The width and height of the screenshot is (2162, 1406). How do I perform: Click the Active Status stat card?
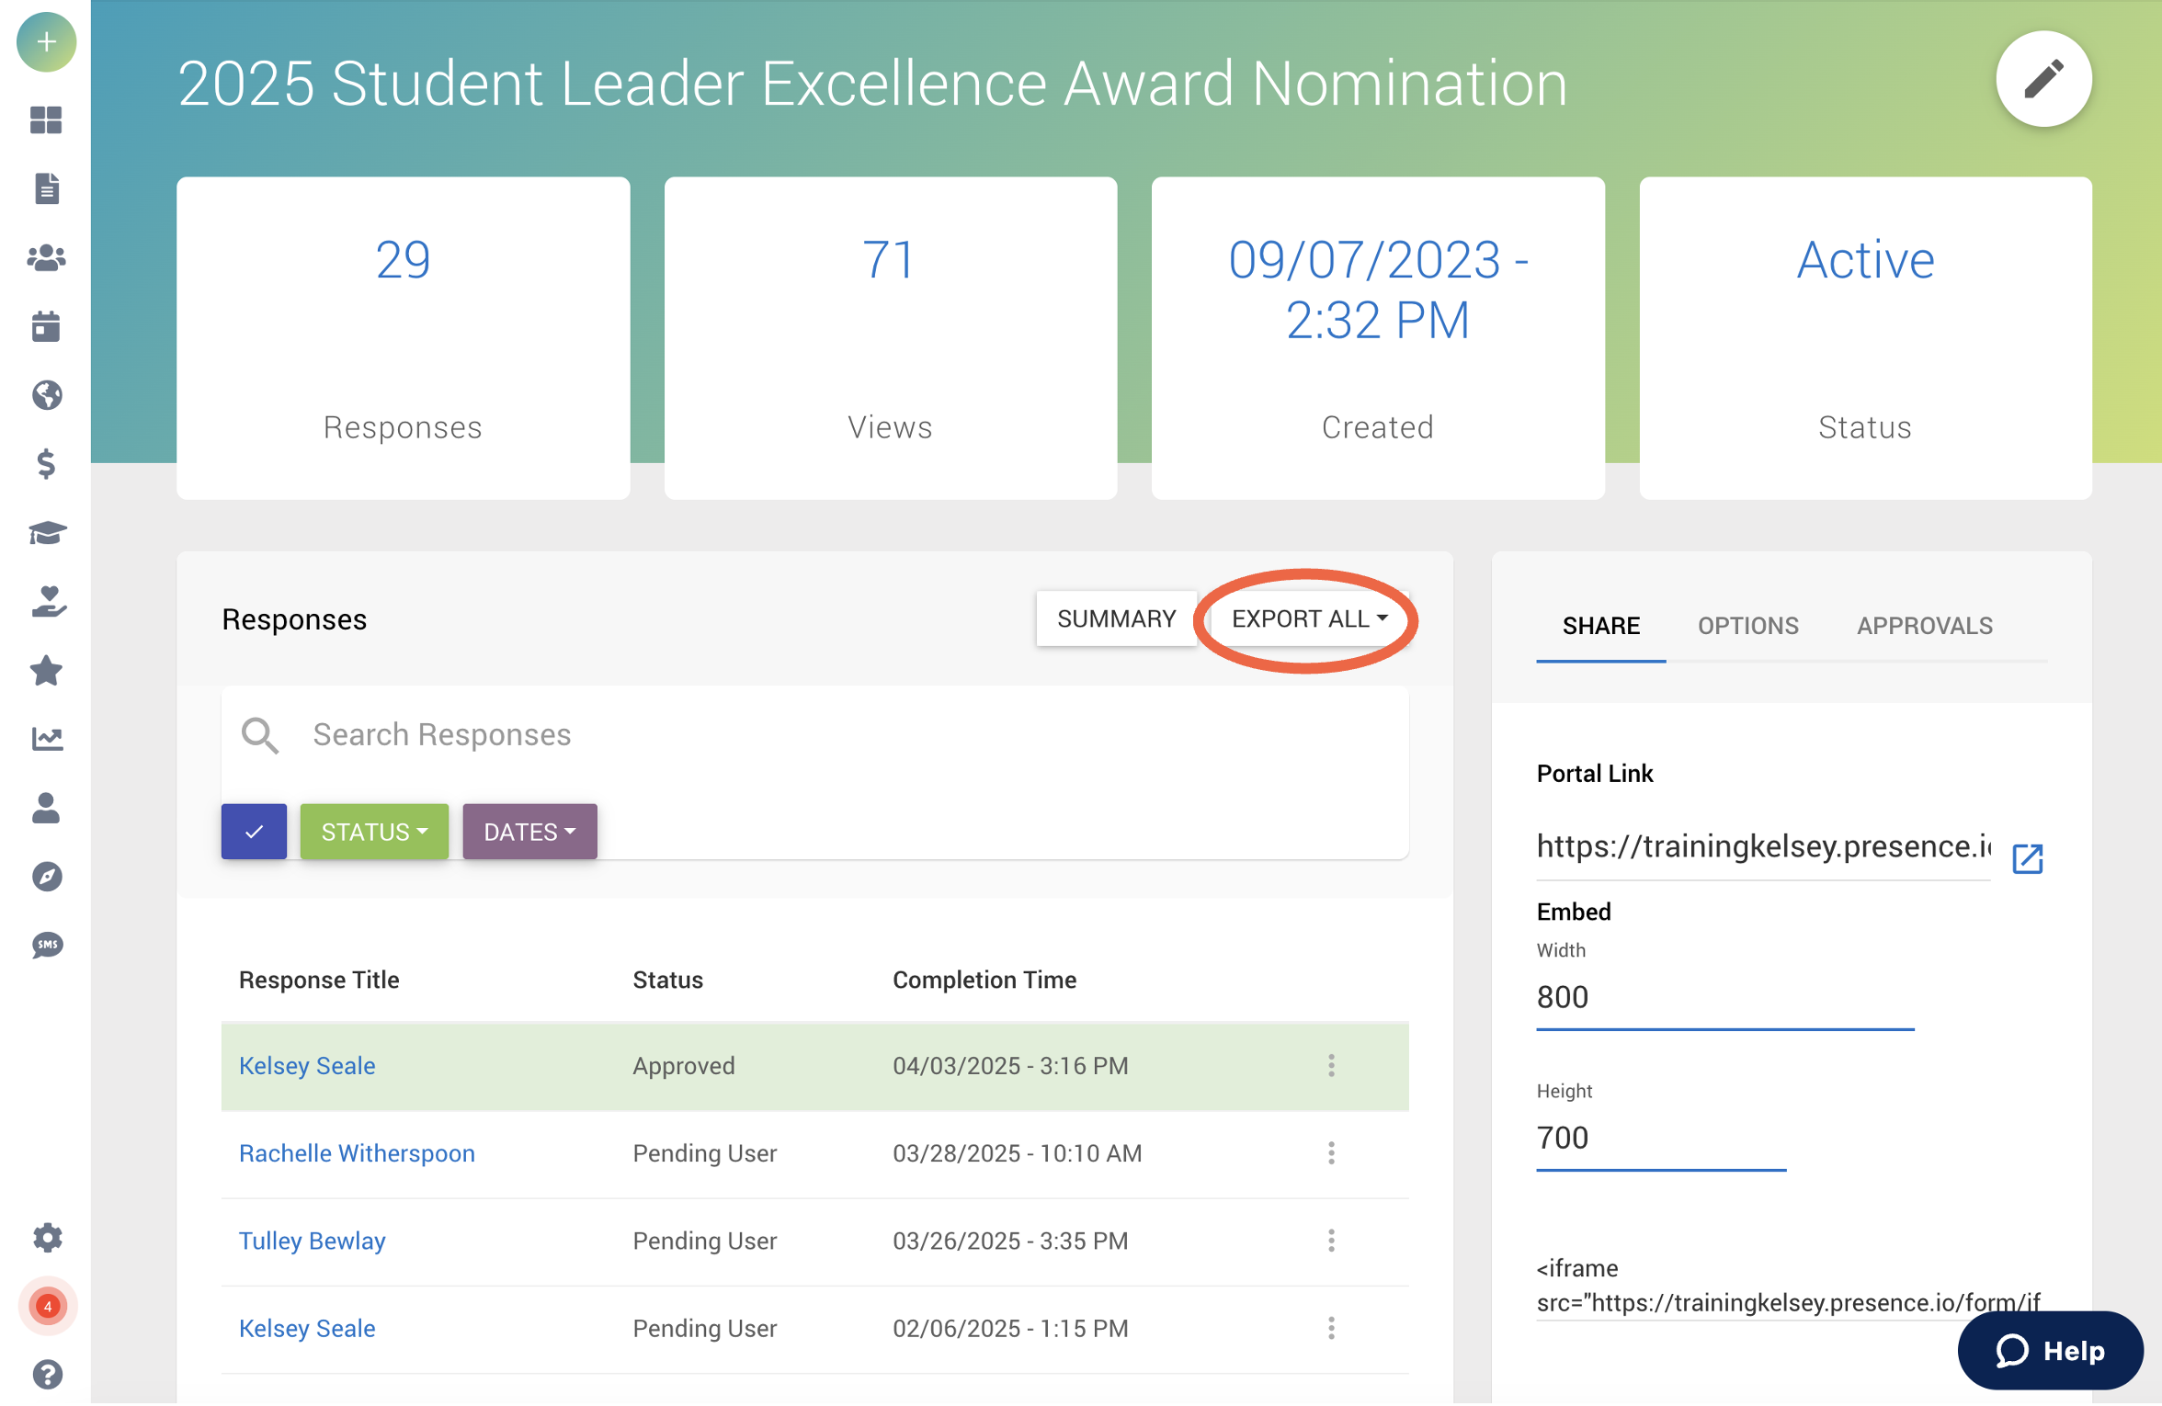coord(1865,338)
